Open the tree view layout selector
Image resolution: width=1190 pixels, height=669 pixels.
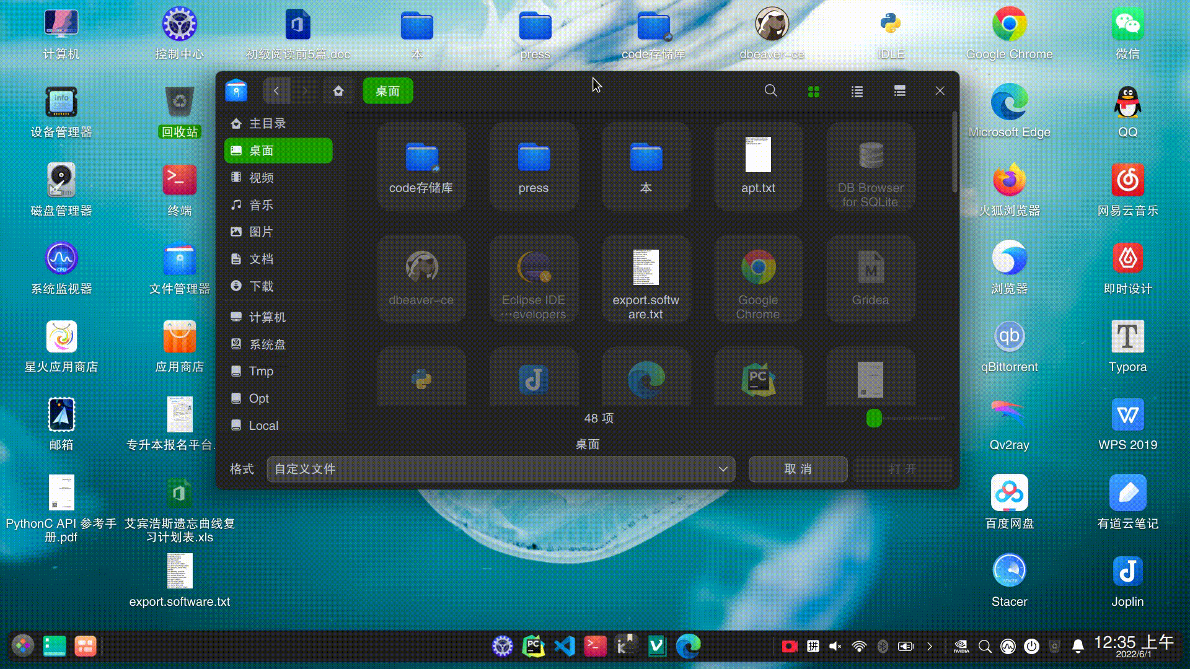(899, 90)
